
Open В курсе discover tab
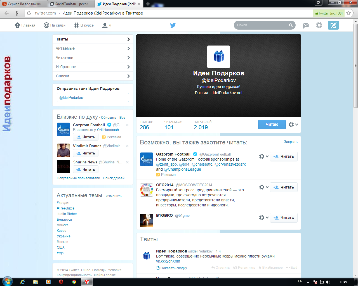coord(84,25)
